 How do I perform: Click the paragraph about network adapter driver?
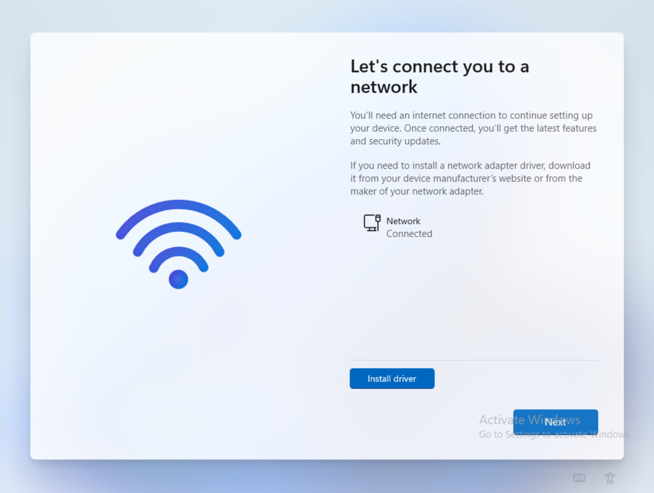click(470, 178)
